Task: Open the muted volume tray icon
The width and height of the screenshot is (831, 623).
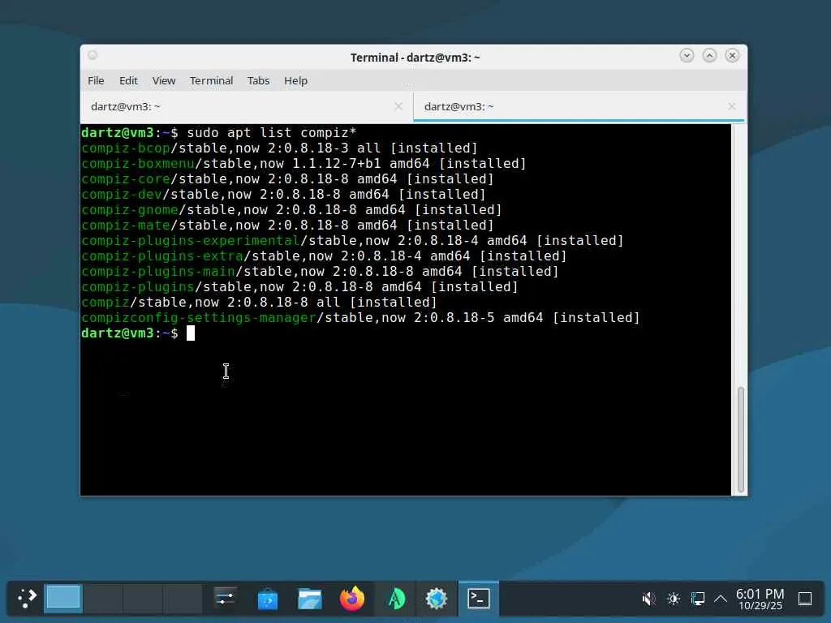Action: tap(648, 599)
